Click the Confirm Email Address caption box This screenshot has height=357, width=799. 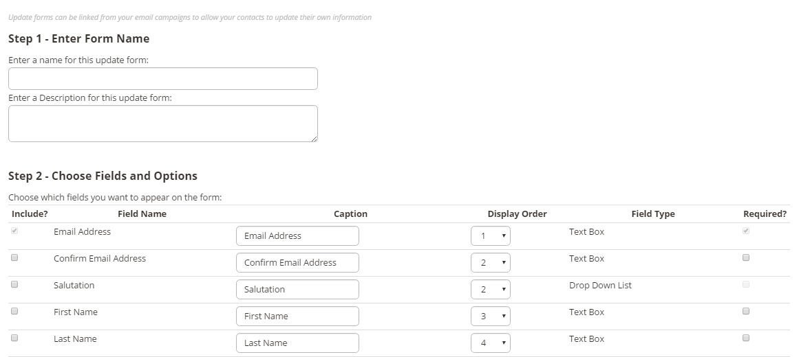[x=297, y=262]
